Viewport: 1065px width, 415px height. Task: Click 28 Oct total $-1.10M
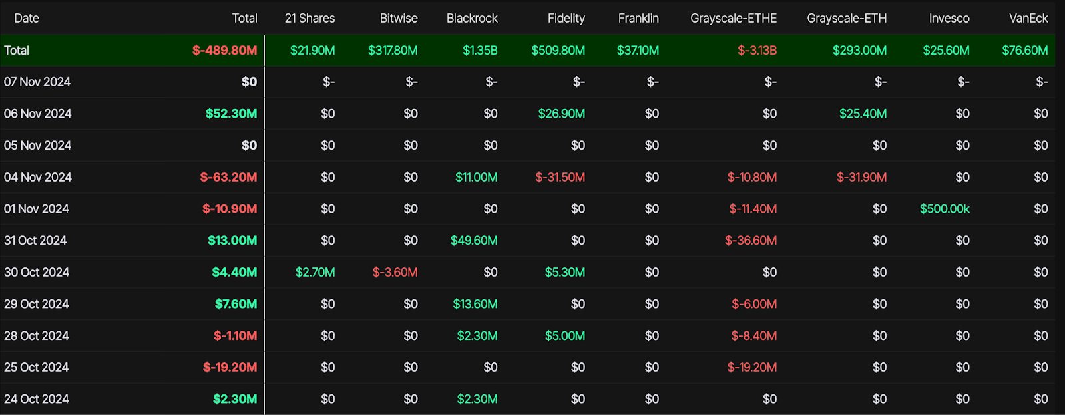click(x=235, y=335)
